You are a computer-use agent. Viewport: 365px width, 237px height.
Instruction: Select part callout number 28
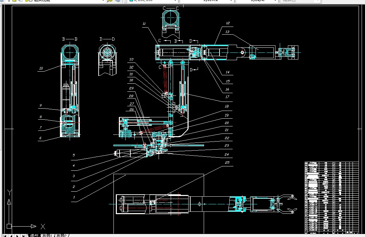click(131, 96)
